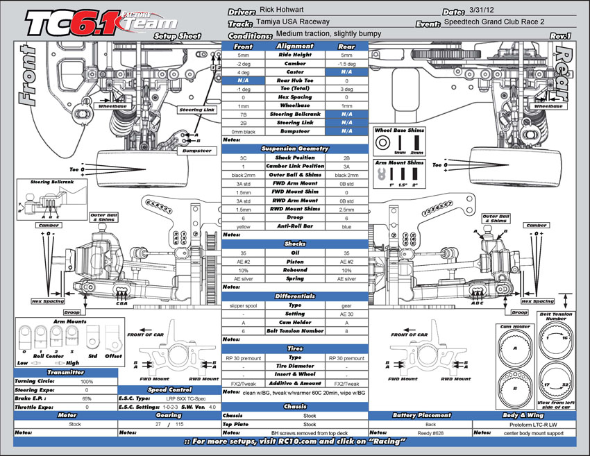Click the Transmitter section header
Screen dimensions: 590x456
[x=65, y=373]
